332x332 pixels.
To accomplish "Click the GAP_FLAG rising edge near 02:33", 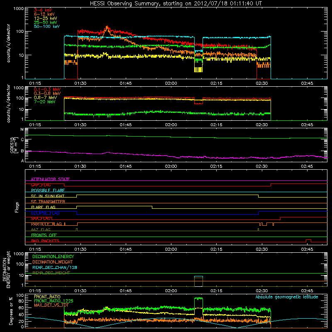I will pyautogui.click(x=271, y=185).
